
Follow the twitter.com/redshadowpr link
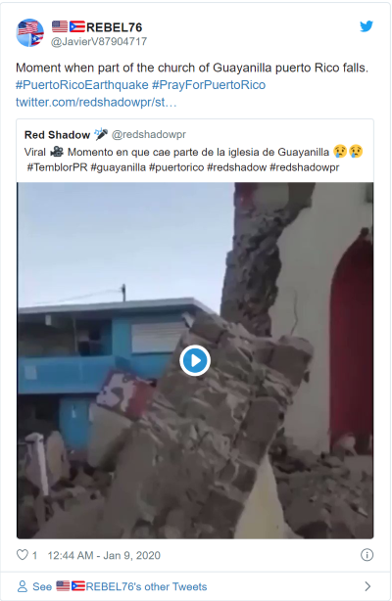[96, 103]
